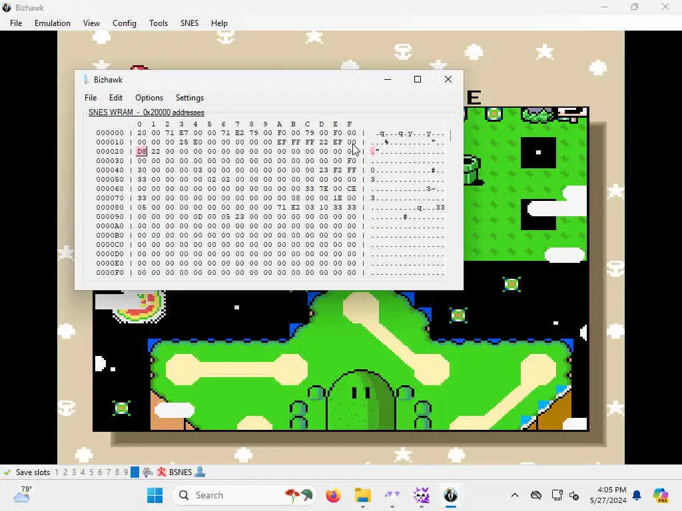Screen dimensions: 682x511
Task: Click byte 22 in row 000020
Action: coord(156,151)
